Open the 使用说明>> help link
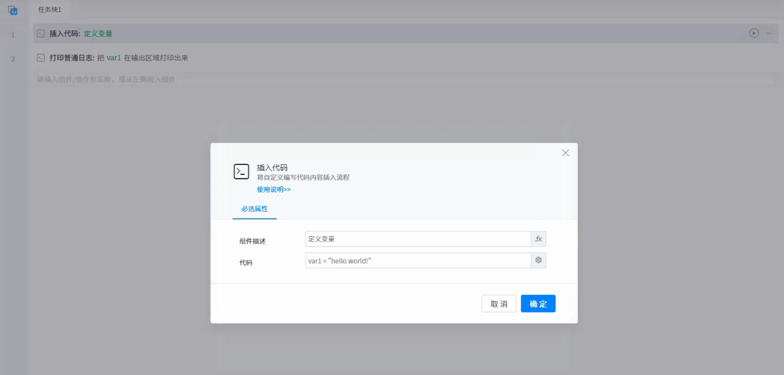Screen dimensions: 784x375 click(x=273, y=189)
